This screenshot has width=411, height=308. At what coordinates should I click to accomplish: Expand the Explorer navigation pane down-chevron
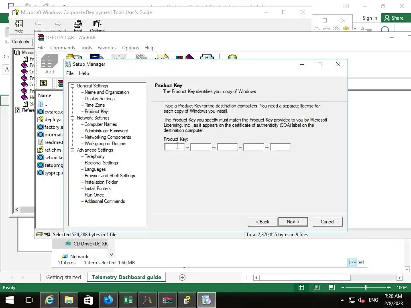pyautogui.click(x=112, y=255)
